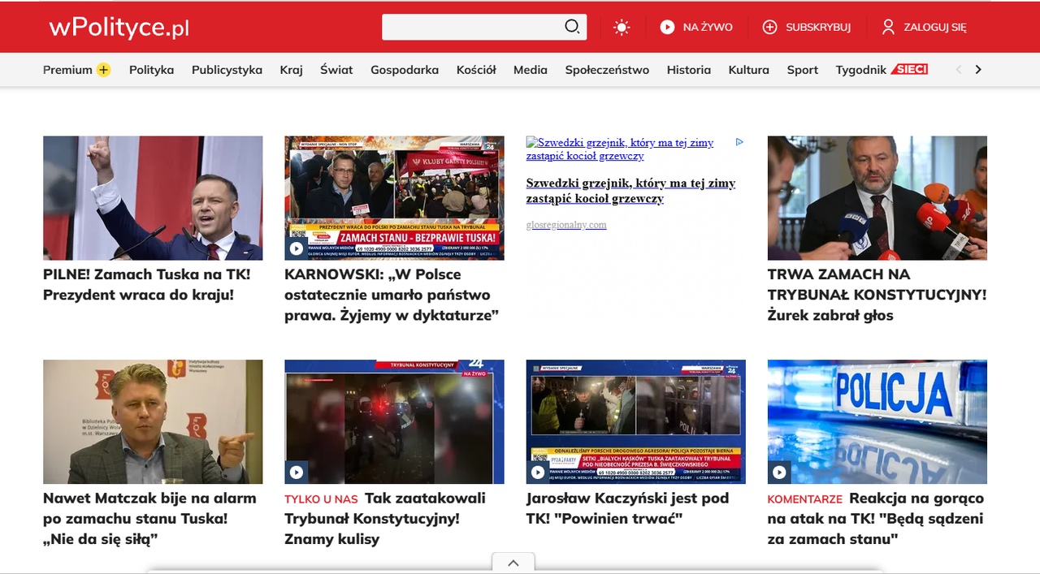
Task: Open ZALOGUJ SIĘ user login
Action: [925, 27]
